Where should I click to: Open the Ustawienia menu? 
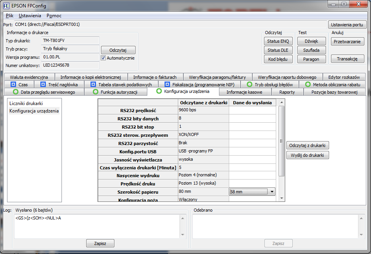(30, 16)
